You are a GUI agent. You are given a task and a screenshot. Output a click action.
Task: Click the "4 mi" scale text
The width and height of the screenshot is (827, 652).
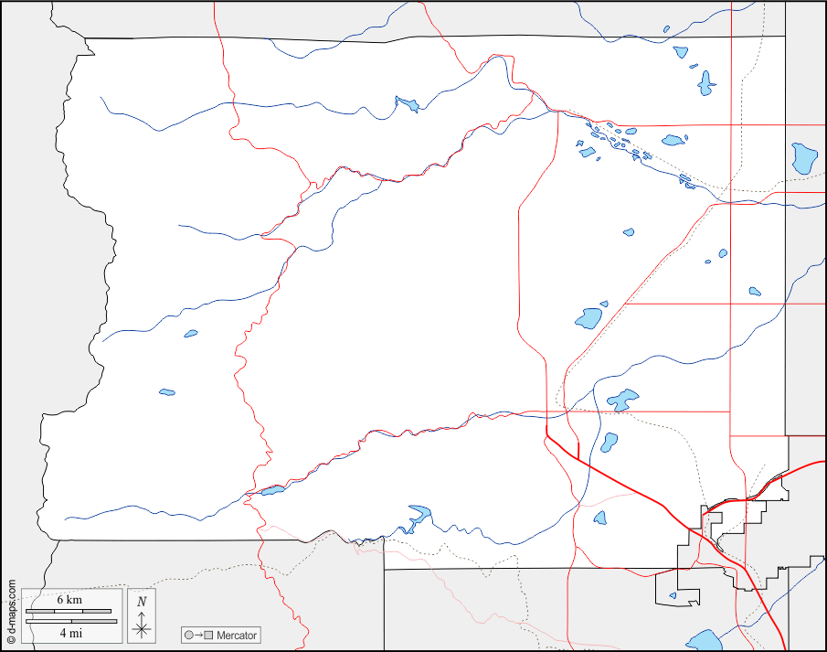click(69, 633)
